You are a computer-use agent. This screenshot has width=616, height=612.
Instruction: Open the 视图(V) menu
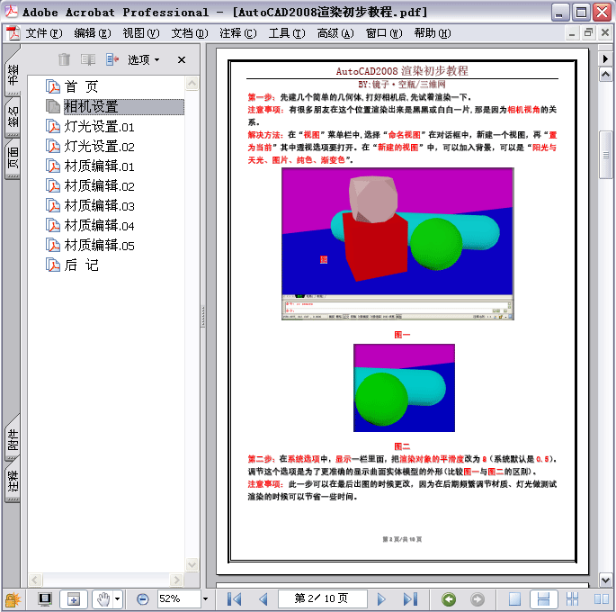pyautogui.click(x=141, y=33)
